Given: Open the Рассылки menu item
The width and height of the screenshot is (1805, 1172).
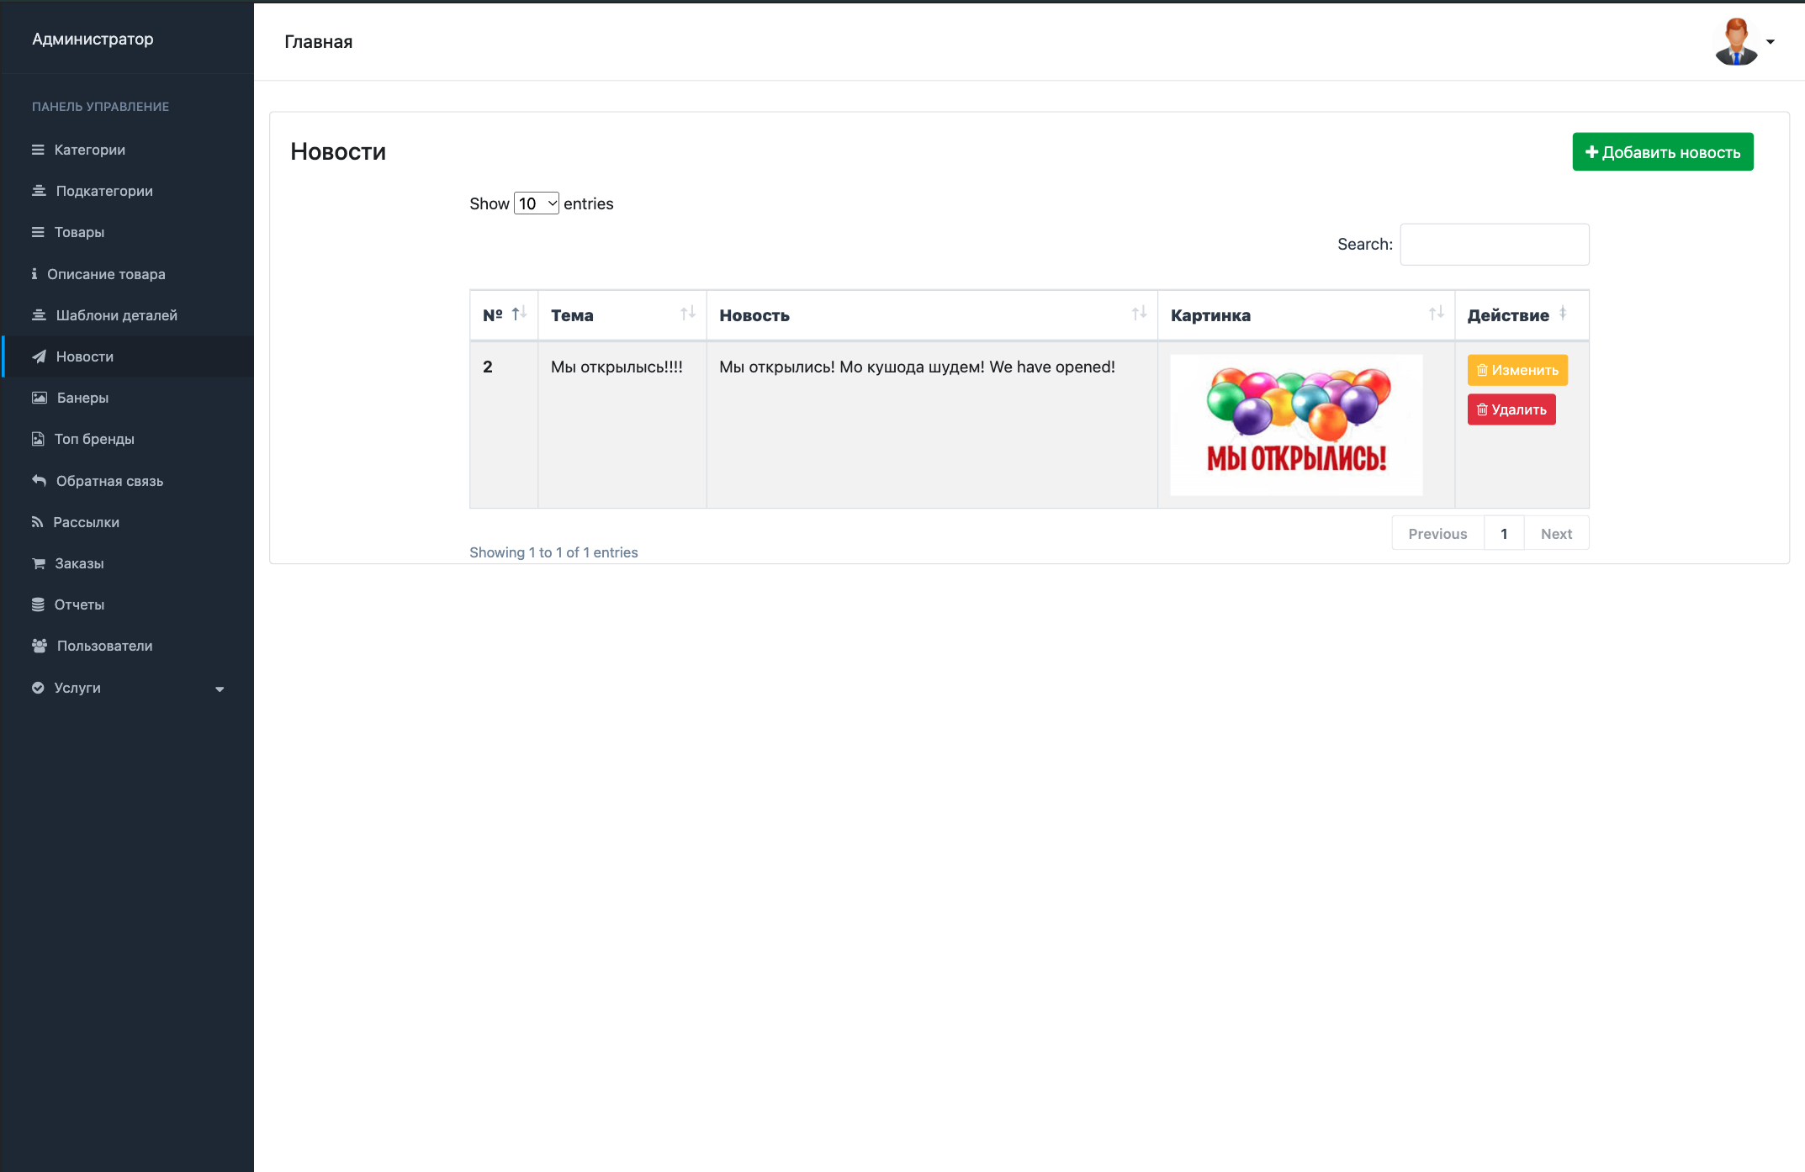Looking at the screenshot, I should pos(128,522).
